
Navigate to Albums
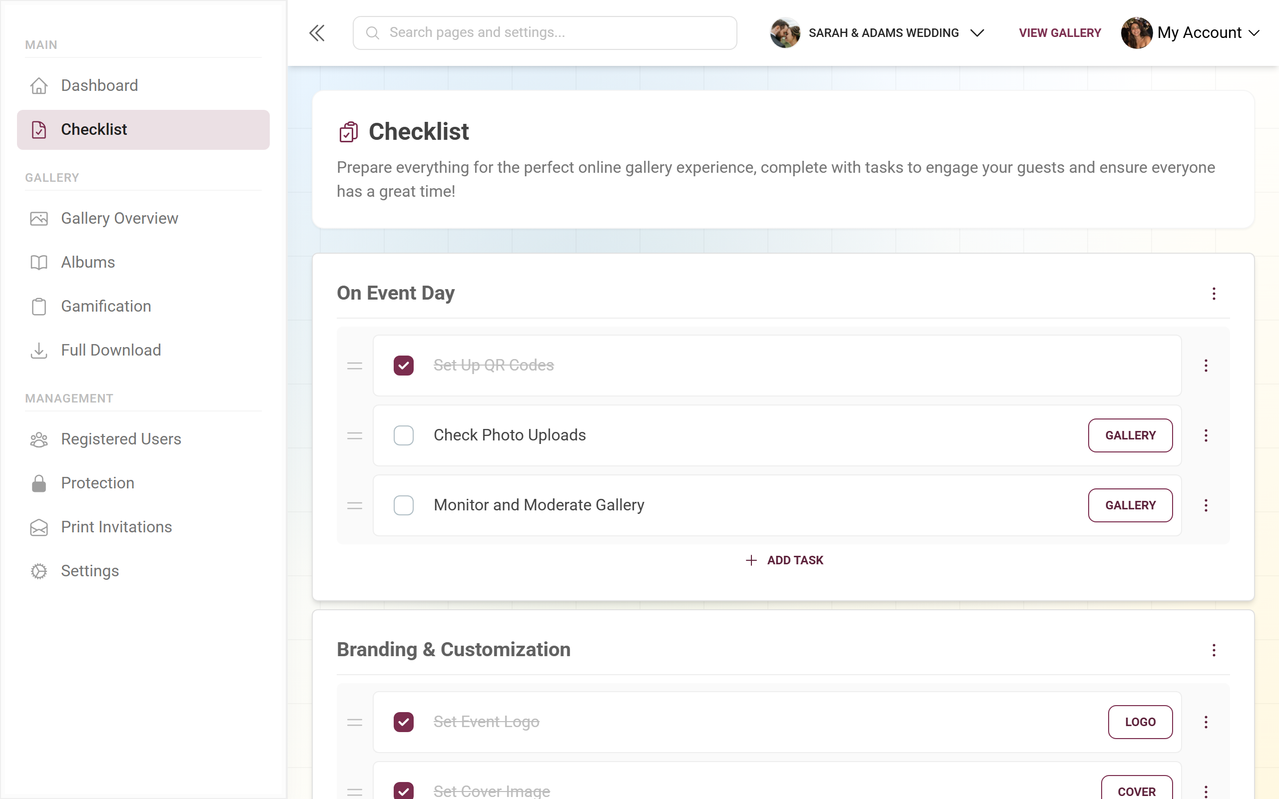143,263
